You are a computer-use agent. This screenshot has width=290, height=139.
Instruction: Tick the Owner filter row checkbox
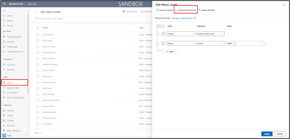163,34
